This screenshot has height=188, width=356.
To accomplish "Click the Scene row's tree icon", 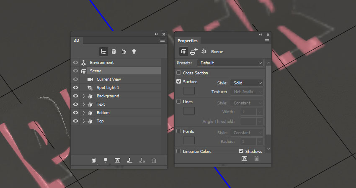I will [x=83, y=71].
